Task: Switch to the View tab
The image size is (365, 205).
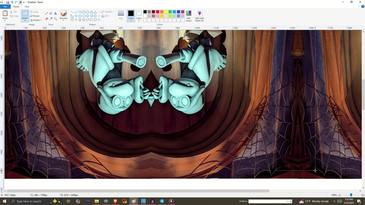Action: [x=27, y=7]
